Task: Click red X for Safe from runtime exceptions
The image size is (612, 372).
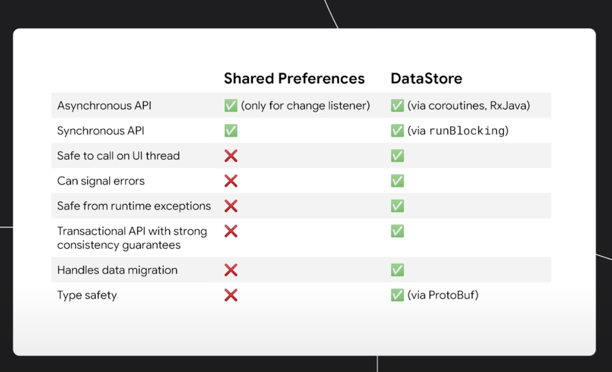Action: [231, 206]
